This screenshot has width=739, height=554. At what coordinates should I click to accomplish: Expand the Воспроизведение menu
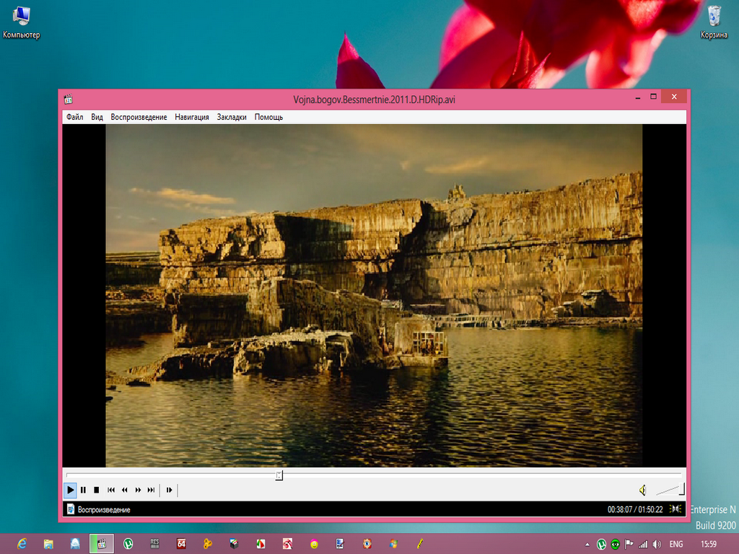(x=139, y=117)
